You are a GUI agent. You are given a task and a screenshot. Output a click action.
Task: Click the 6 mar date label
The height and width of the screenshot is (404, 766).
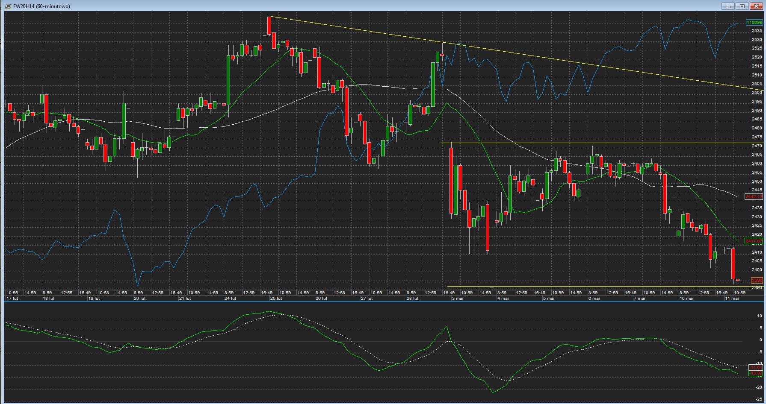point(594,299)
